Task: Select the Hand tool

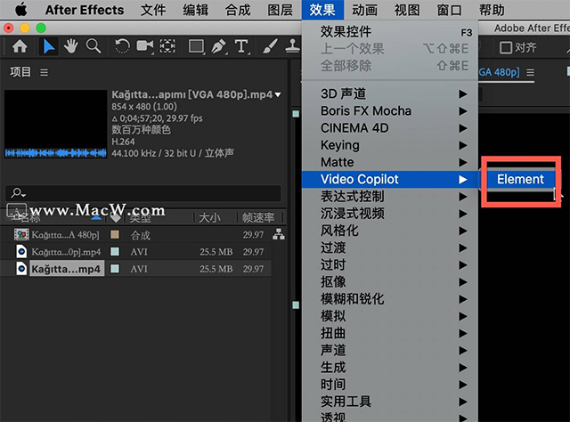Action: 71,46
